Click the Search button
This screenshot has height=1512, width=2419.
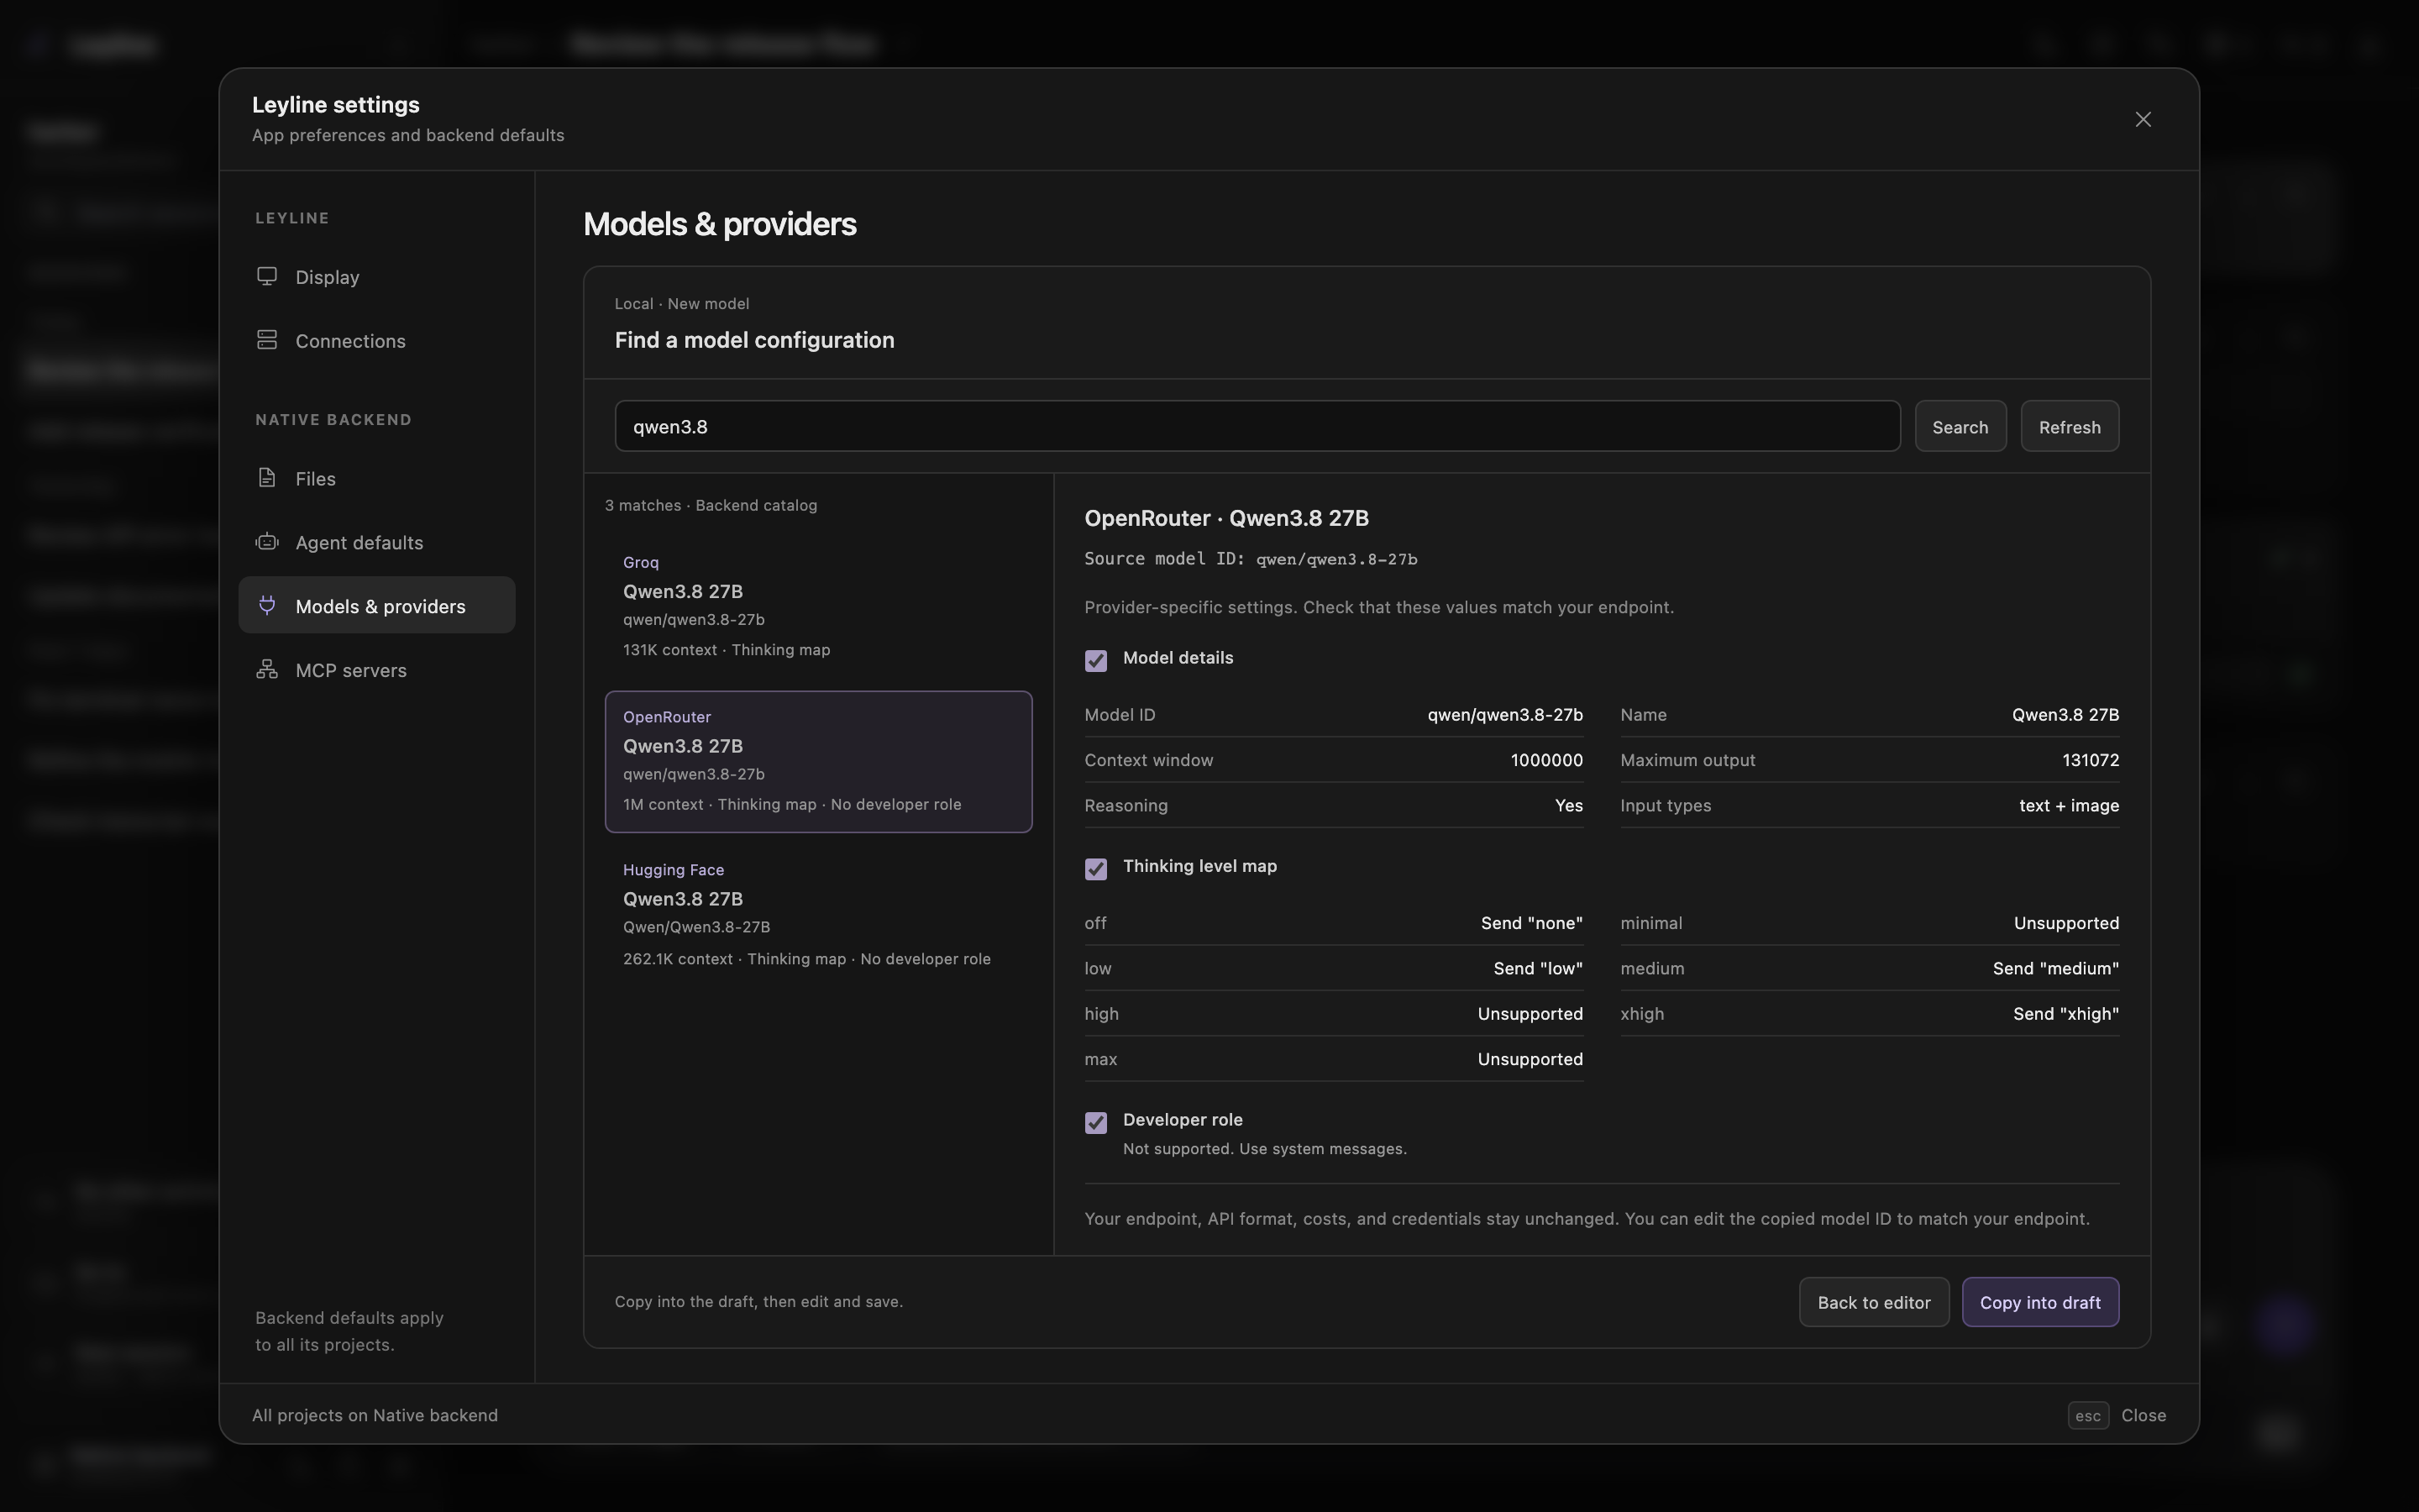tap(1960, 426)
